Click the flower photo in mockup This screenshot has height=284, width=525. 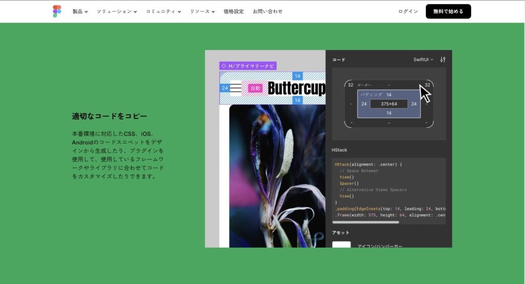pyautogui.click(x=277, y=176)
